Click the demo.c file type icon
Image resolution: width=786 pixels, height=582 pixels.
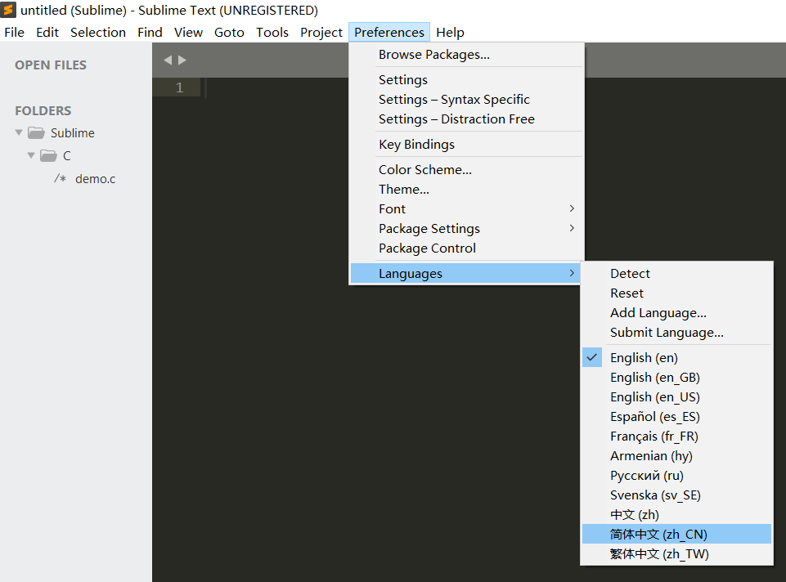pos(61,178)
